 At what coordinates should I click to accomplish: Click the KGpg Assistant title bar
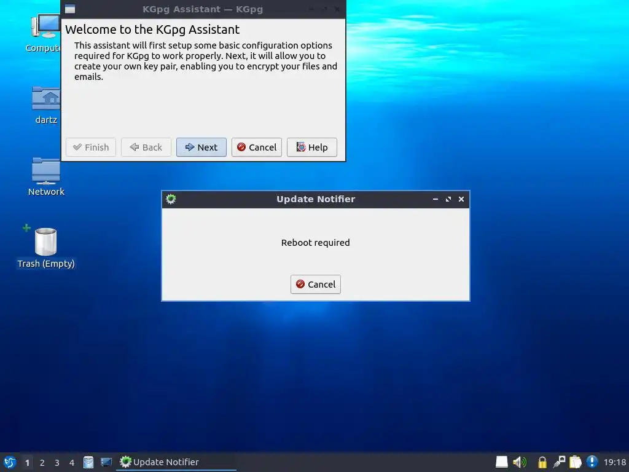203,9
